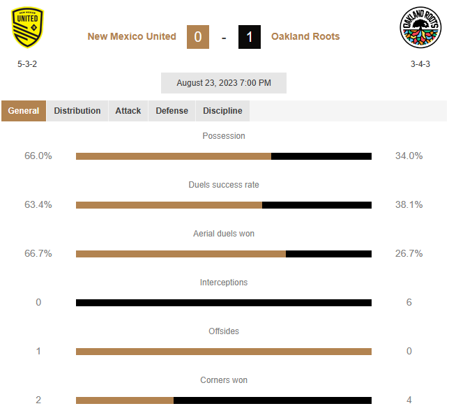Click the Corners won brown segment
Image resolution: width=449 pixels, height=413 pixels.
(x=125, y=400)
